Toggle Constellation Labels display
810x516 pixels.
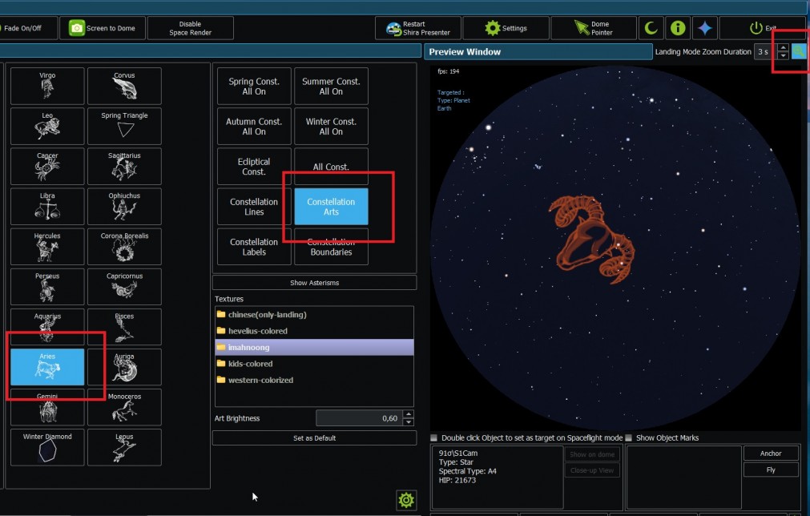click(x=254, y=247)
